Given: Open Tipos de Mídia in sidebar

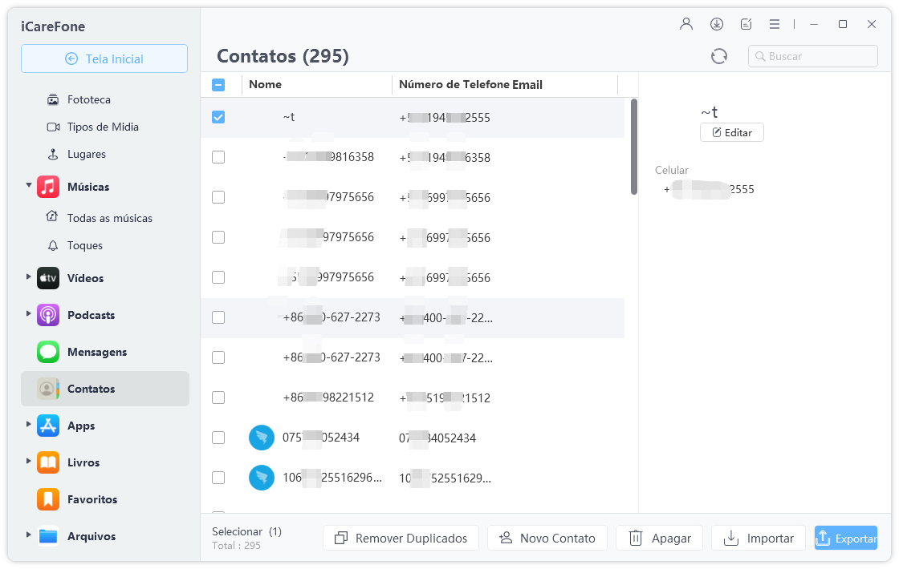Looking at the screenshot, I should tap(103, 127).
